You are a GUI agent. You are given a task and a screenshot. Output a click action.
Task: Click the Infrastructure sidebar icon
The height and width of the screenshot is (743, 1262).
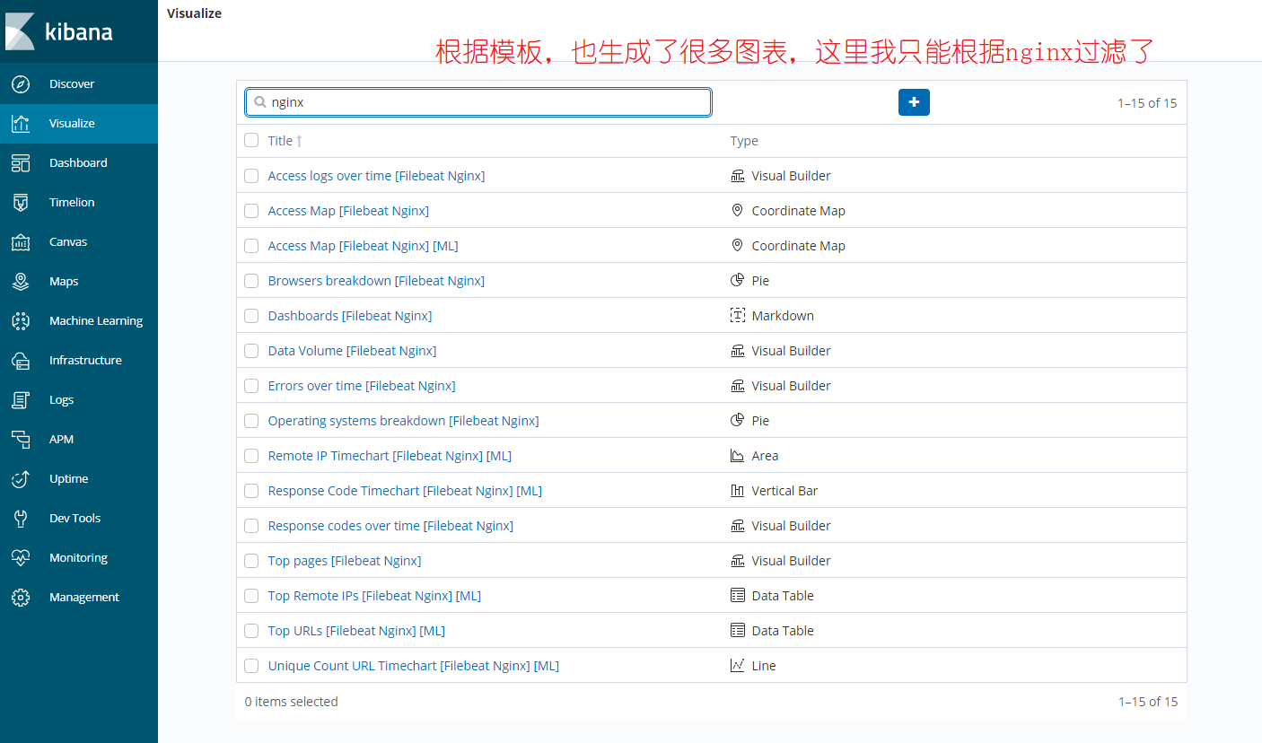coord(21,360)
